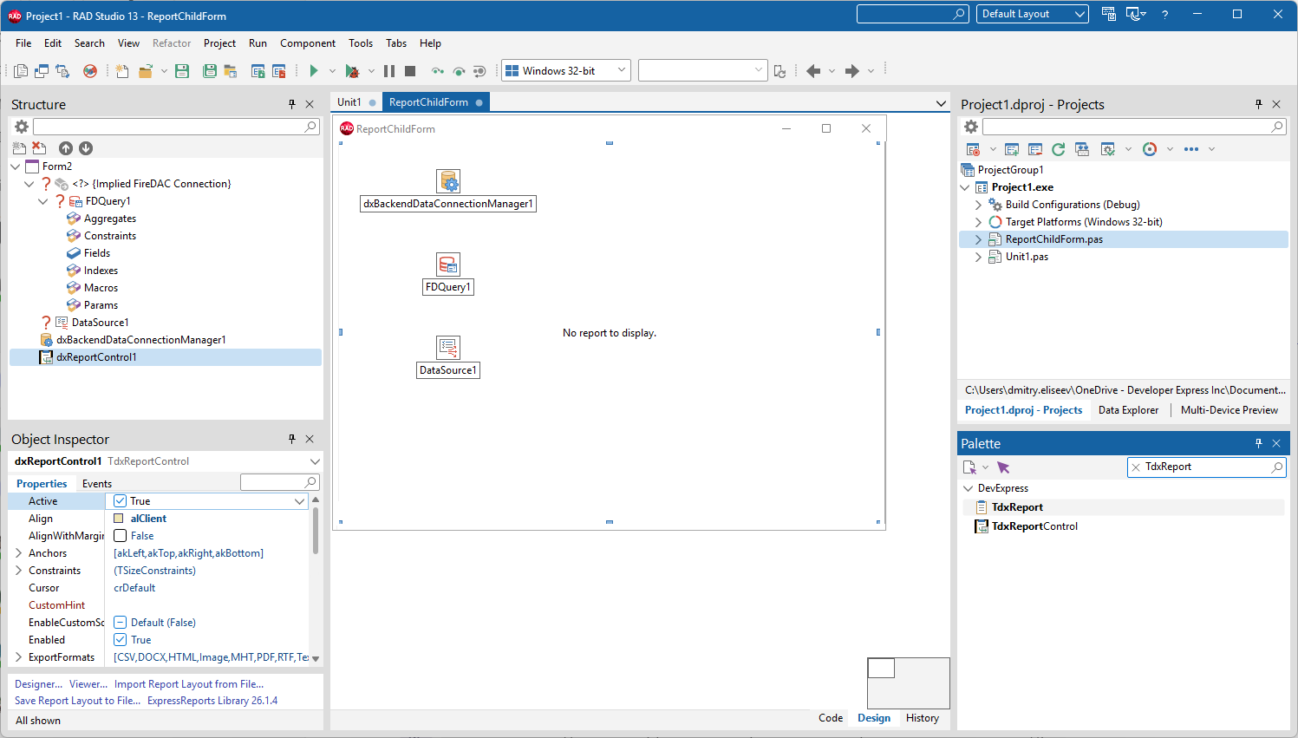Click the Forward navigation arrow in toolbar
This screenshot has height=738, width=1298.
[852, 71]
